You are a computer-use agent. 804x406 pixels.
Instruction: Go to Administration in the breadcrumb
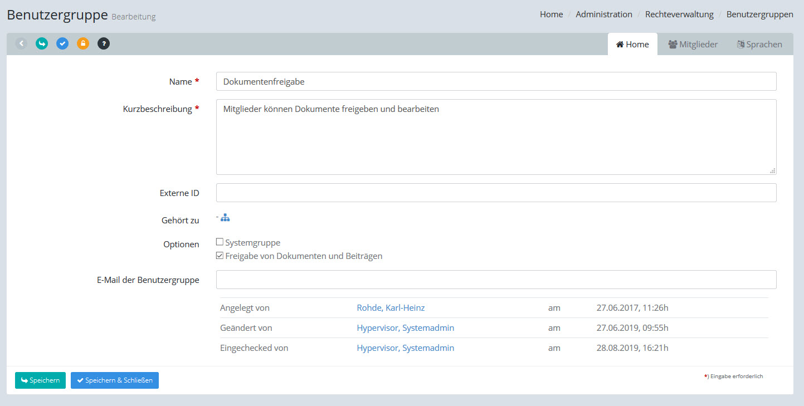(604, 14)
